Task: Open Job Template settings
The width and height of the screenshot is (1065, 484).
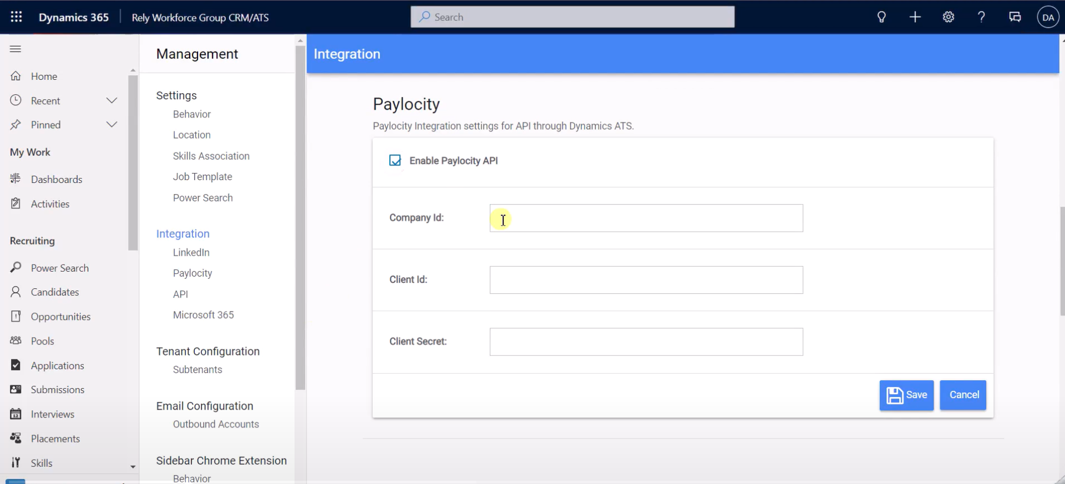Action: point(202,177)
